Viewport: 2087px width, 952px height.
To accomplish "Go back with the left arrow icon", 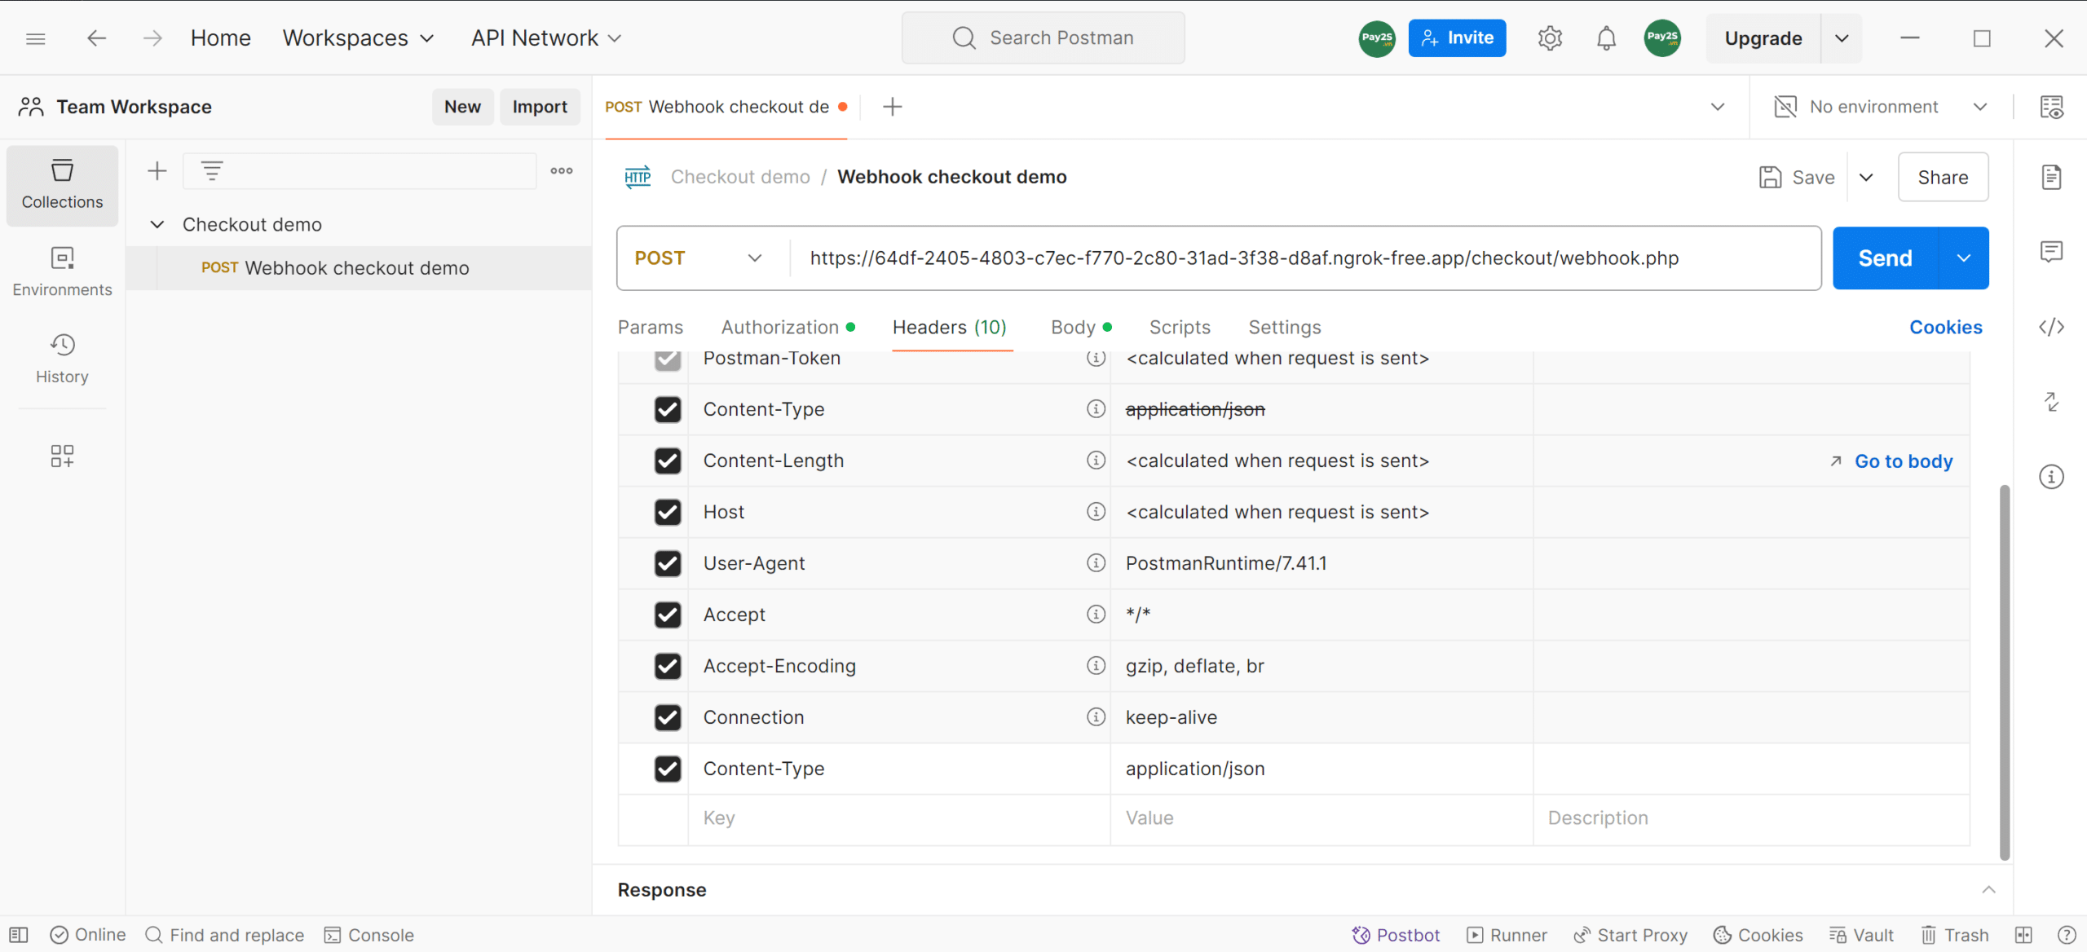I will [97, 38].
